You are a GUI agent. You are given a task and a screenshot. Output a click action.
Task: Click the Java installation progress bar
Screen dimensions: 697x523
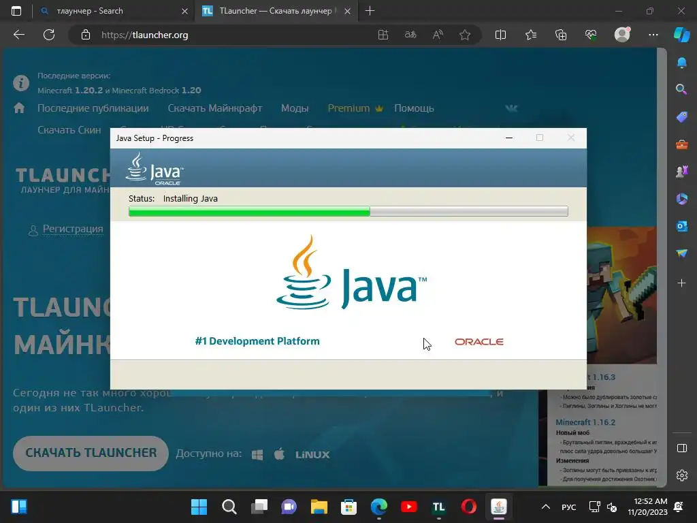point(348,211)
